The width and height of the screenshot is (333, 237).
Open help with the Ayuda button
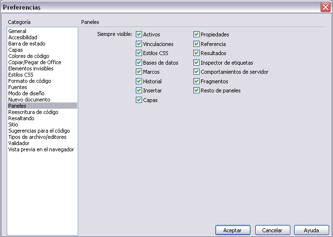311,230
